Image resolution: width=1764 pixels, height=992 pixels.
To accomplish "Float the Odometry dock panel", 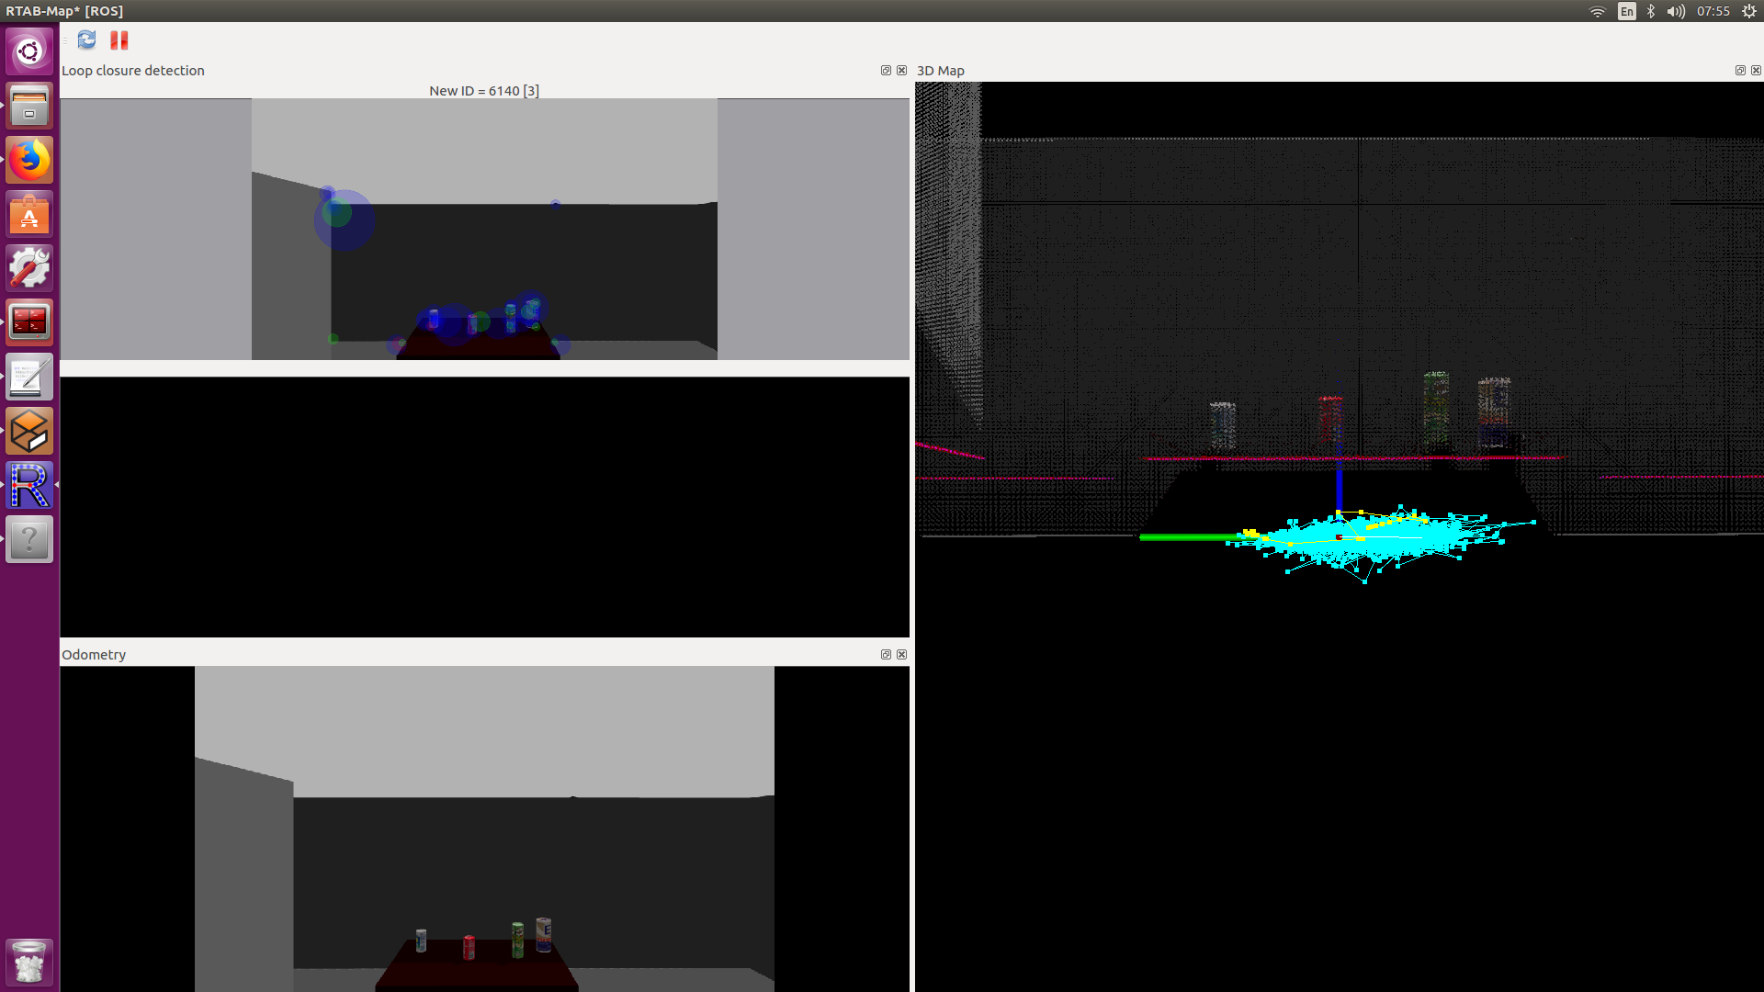I will click(x=886, y=655).
